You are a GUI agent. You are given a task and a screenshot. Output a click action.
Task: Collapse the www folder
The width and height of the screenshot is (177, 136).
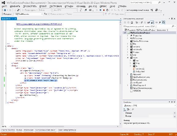[128, 58]
